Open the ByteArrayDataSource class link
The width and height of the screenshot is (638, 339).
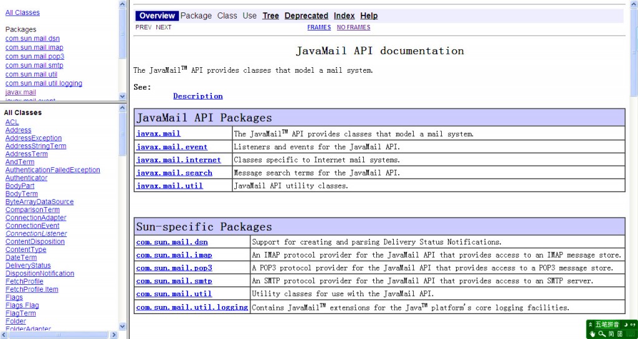[39, 202]
